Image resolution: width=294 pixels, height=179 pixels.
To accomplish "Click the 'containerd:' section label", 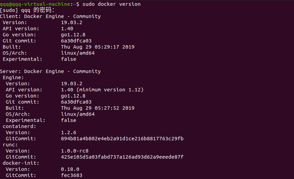I will point(19,126).
